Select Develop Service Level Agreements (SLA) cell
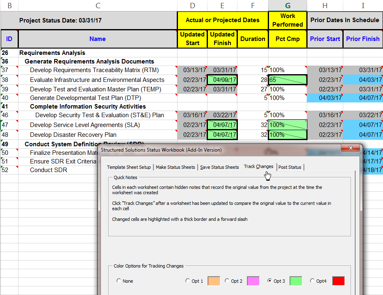 [x=98, y=125]
